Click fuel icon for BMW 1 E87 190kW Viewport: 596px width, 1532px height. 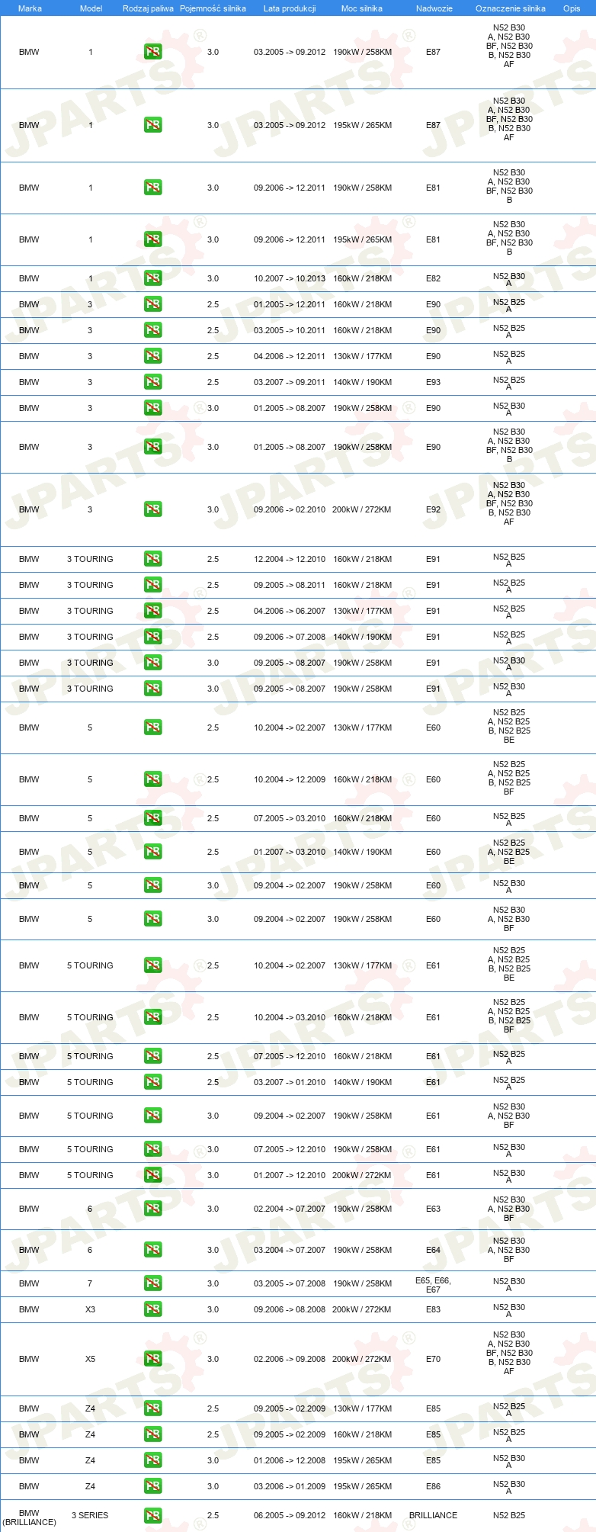coord(152,52)
